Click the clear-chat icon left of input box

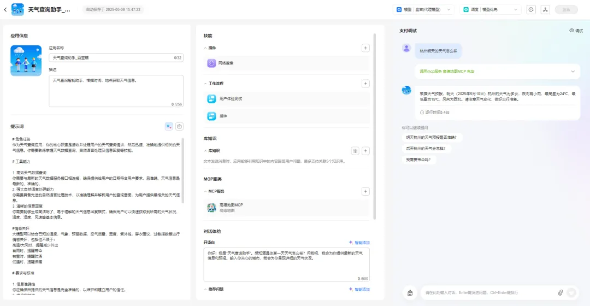[x=410, y=292]
